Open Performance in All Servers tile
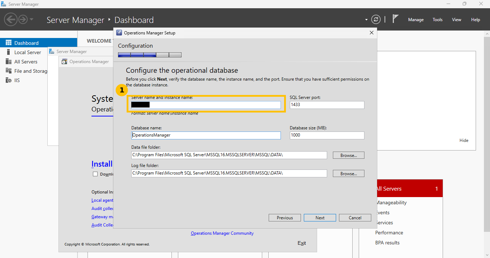This screenshot has width=490, height=258. (x=389, y=233)
